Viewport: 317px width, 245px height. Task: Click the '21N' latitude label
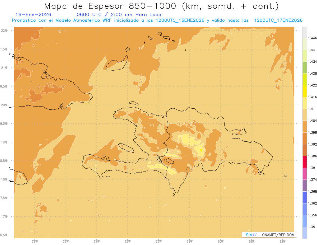pos(4,68)
